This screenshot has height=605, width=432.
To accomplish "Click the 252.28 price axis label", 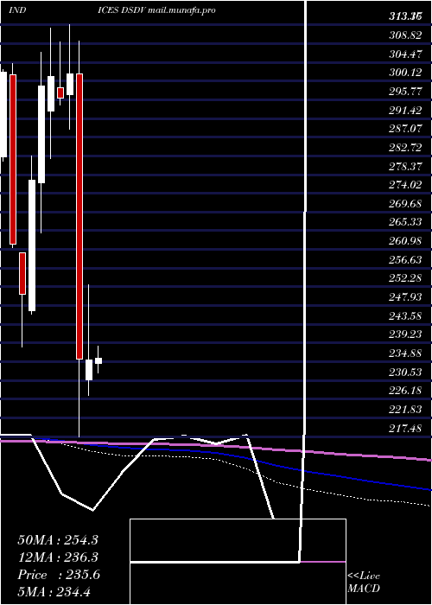I will coord(405,278).
